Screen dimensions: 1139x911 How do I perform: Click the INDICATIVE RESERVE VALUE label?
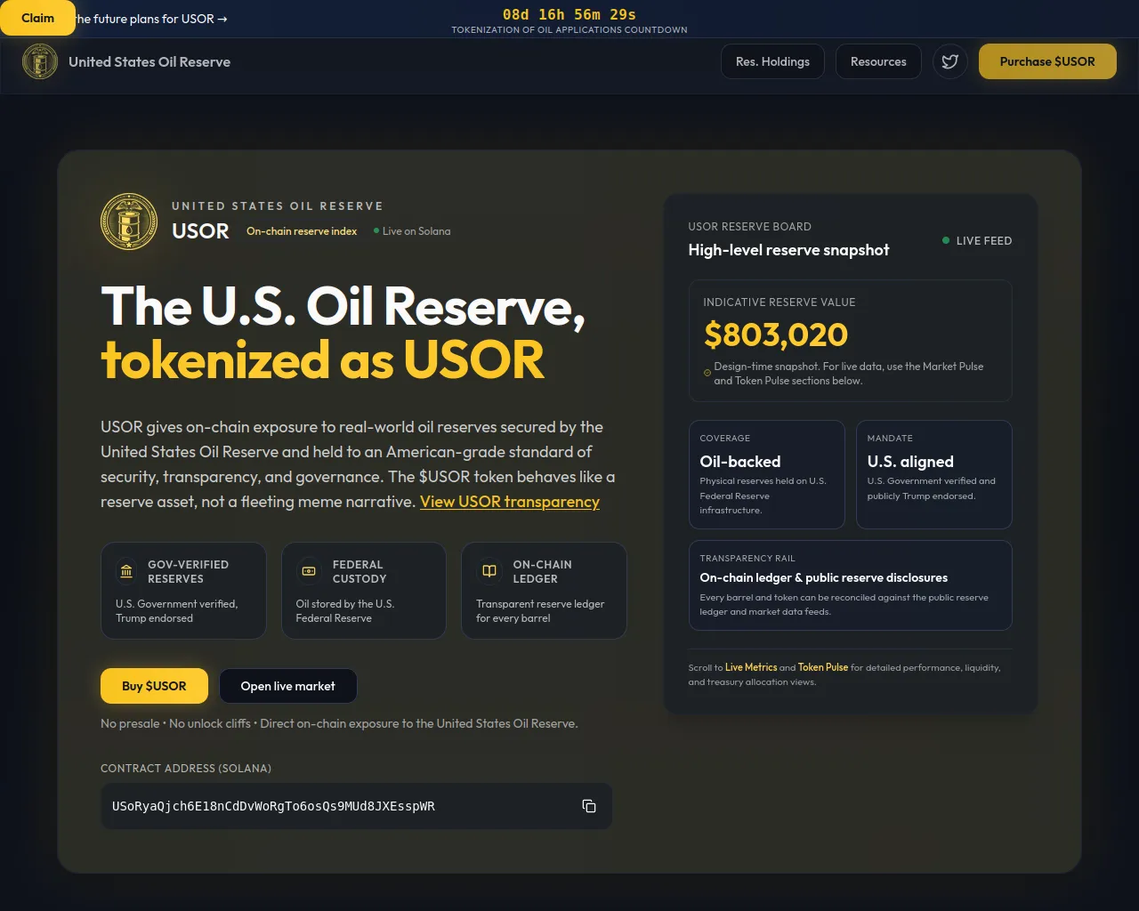[x=780, y=302]
